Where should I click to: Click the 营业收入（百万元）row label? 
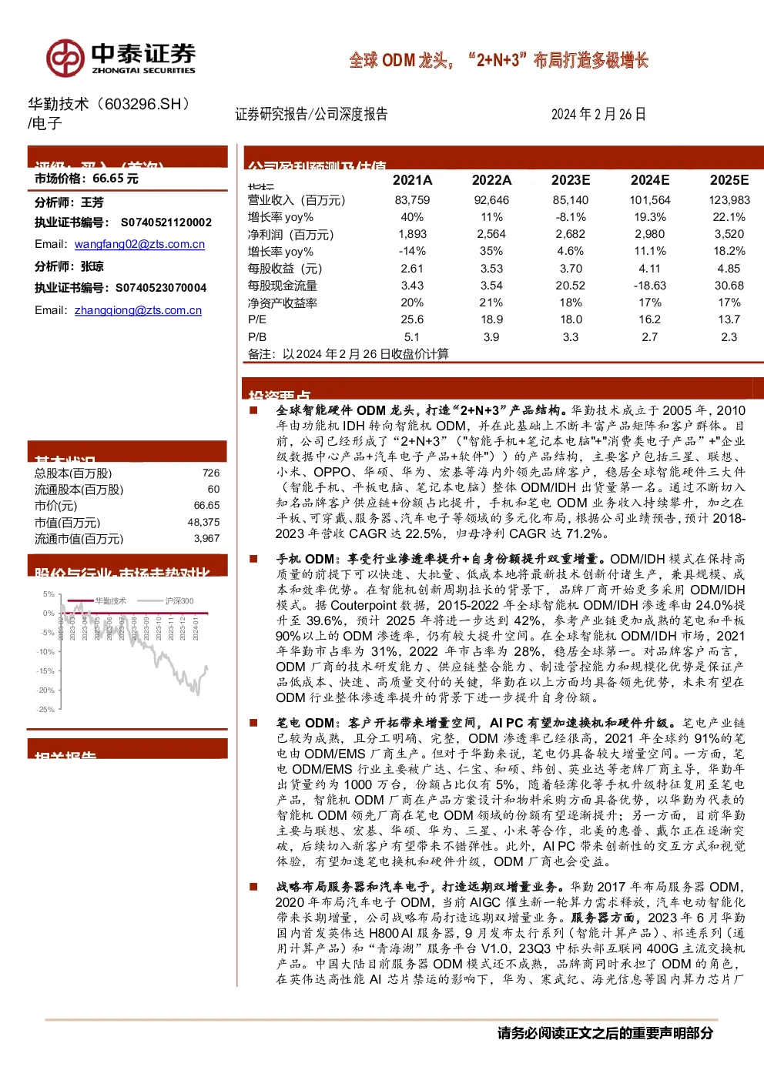[297, 200]
